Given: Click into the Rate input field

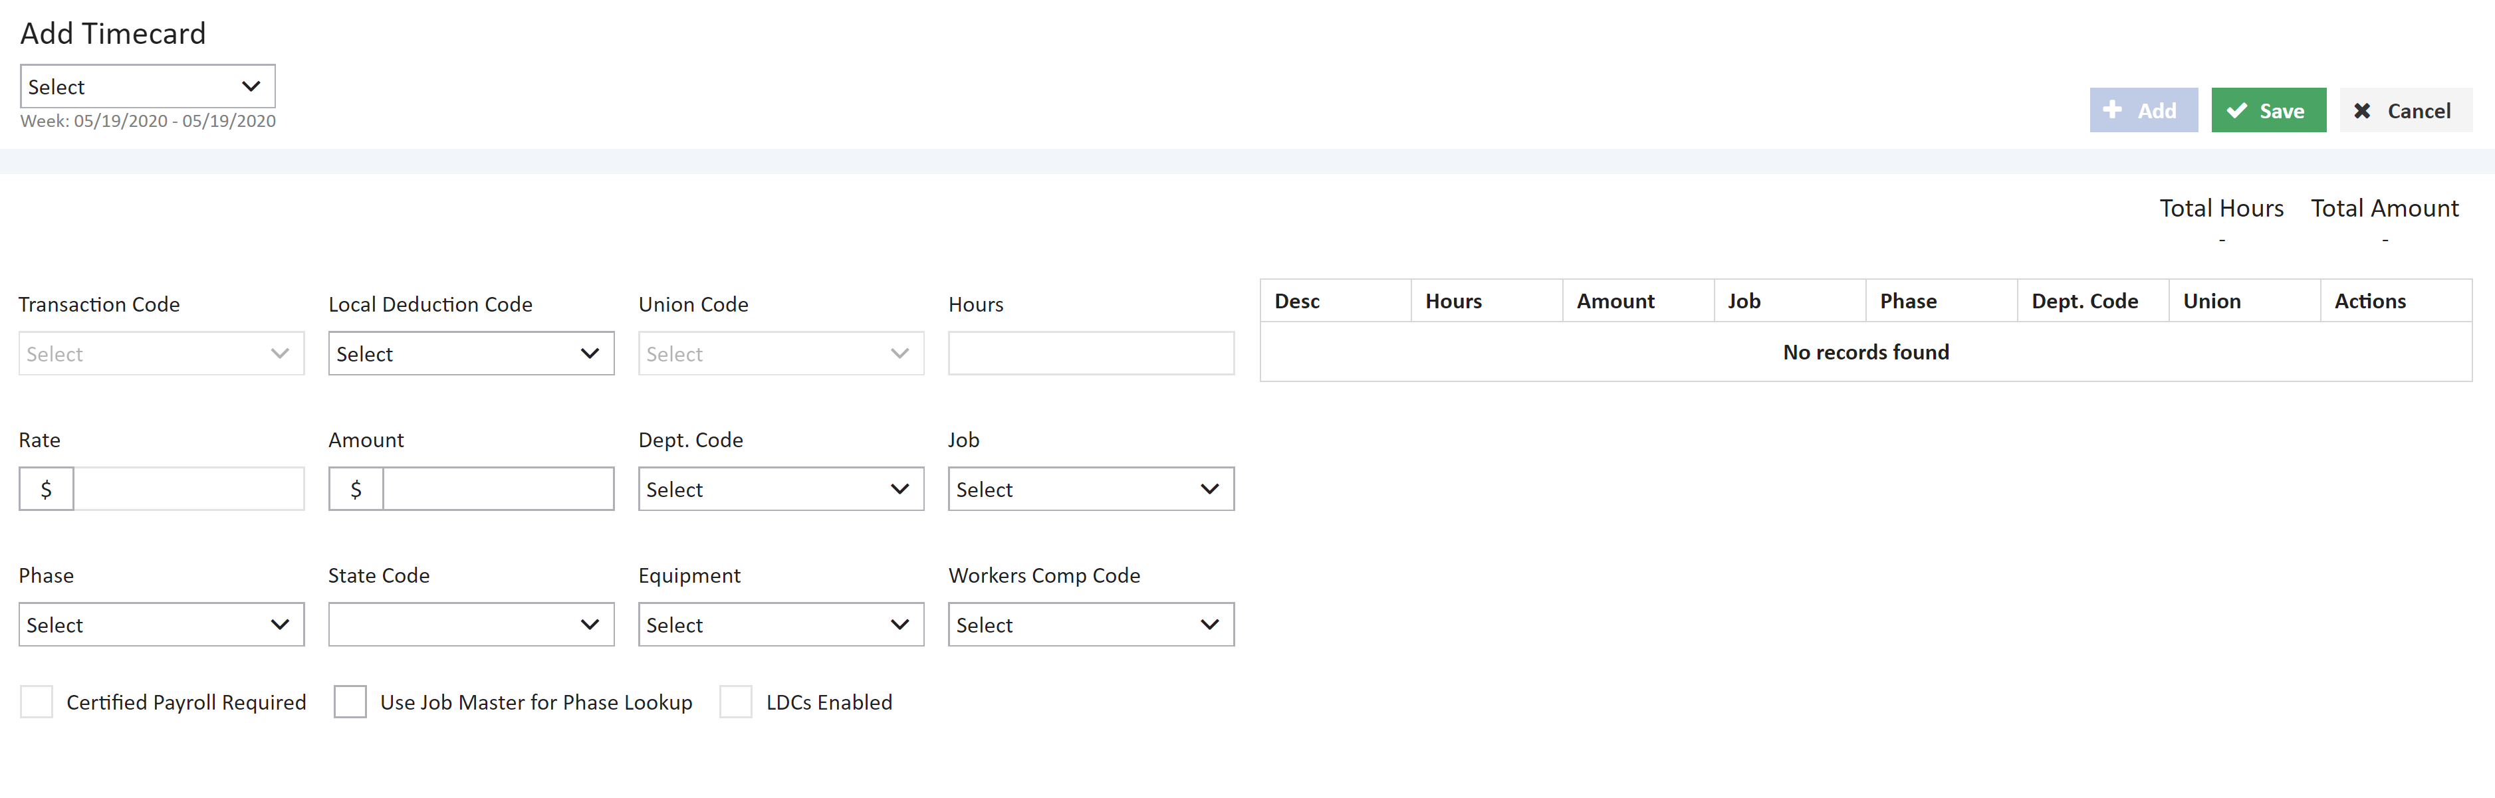Looking at the screenshot, I should click(189, 489).
